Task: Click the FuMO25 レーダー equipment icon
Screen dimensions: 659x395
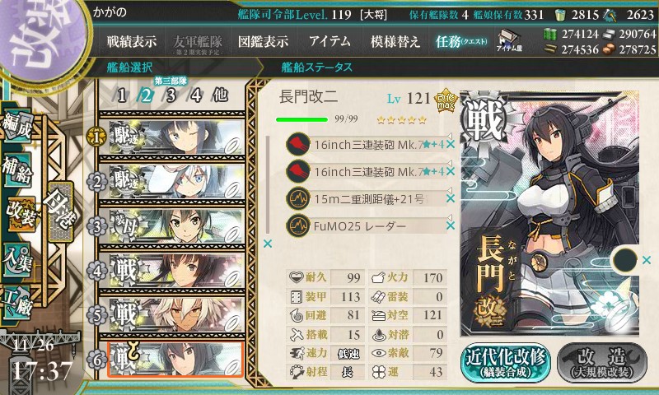Action: point(298,225)
